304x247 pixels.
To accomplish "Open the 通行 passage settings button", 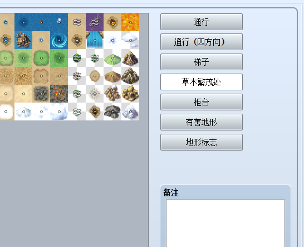I will pyautogui.click(x=202, y=22).
